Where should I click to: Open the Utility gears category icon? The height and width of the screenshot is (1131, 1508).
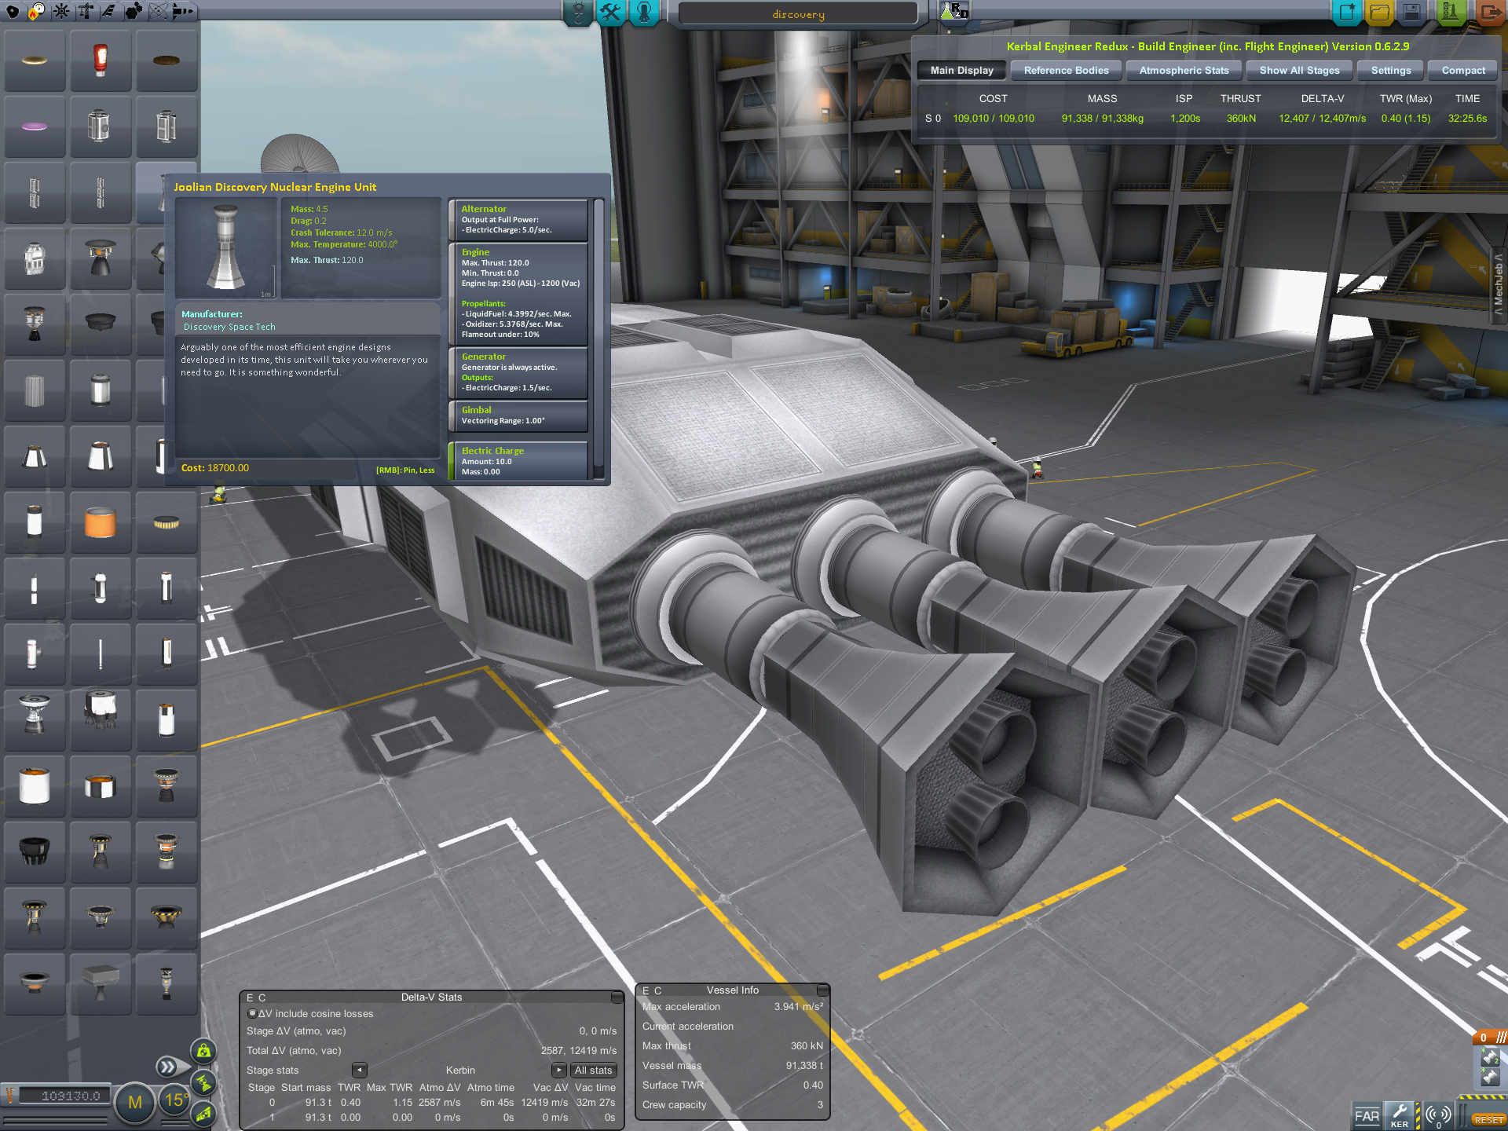[x=134, y=12]
